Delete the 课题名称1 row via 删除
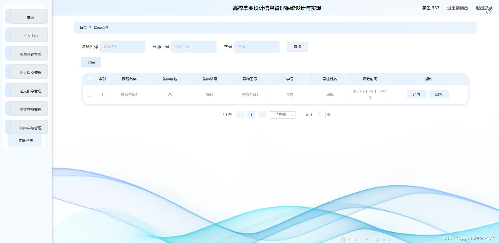 pos(439,94)
